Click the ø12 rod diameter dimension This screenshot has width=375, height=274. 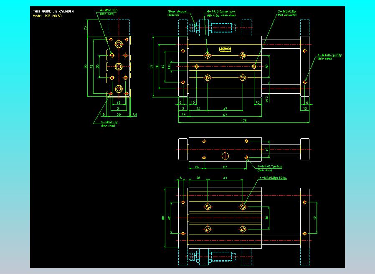pos(267,99)
